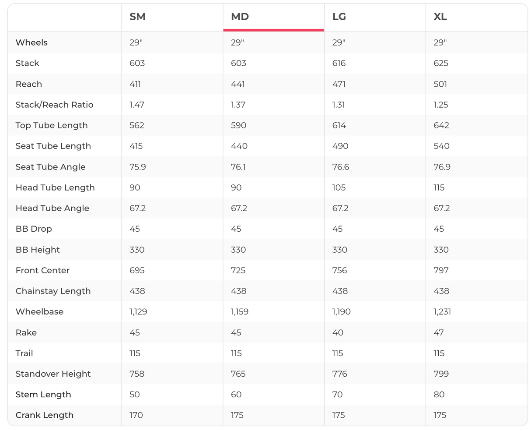This screenshot has height=431, width=531.
Task: Select the Top Tube Length label
Action: coord(52,125)
